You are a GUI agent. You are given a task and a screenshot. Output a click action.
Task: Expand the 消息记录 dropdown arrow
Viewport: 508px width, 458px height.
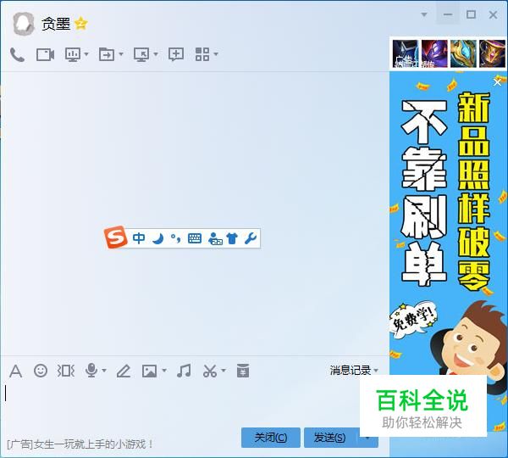pyautogui.click(x=376, y=371)
